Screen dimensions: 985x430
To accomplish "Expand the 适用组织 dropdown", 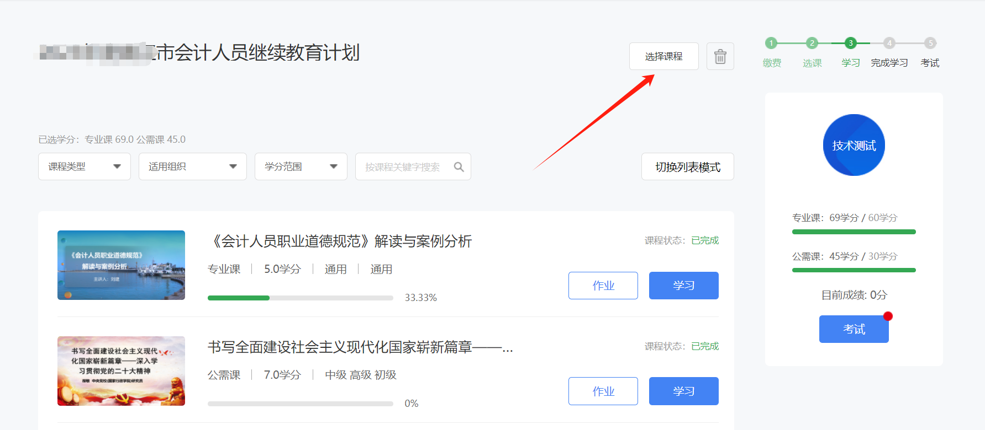I will tap(192, 166).
